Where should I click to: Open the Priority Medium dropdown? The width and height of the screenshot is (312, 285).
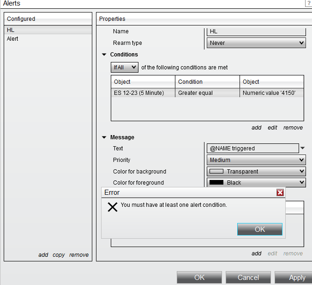256,160
